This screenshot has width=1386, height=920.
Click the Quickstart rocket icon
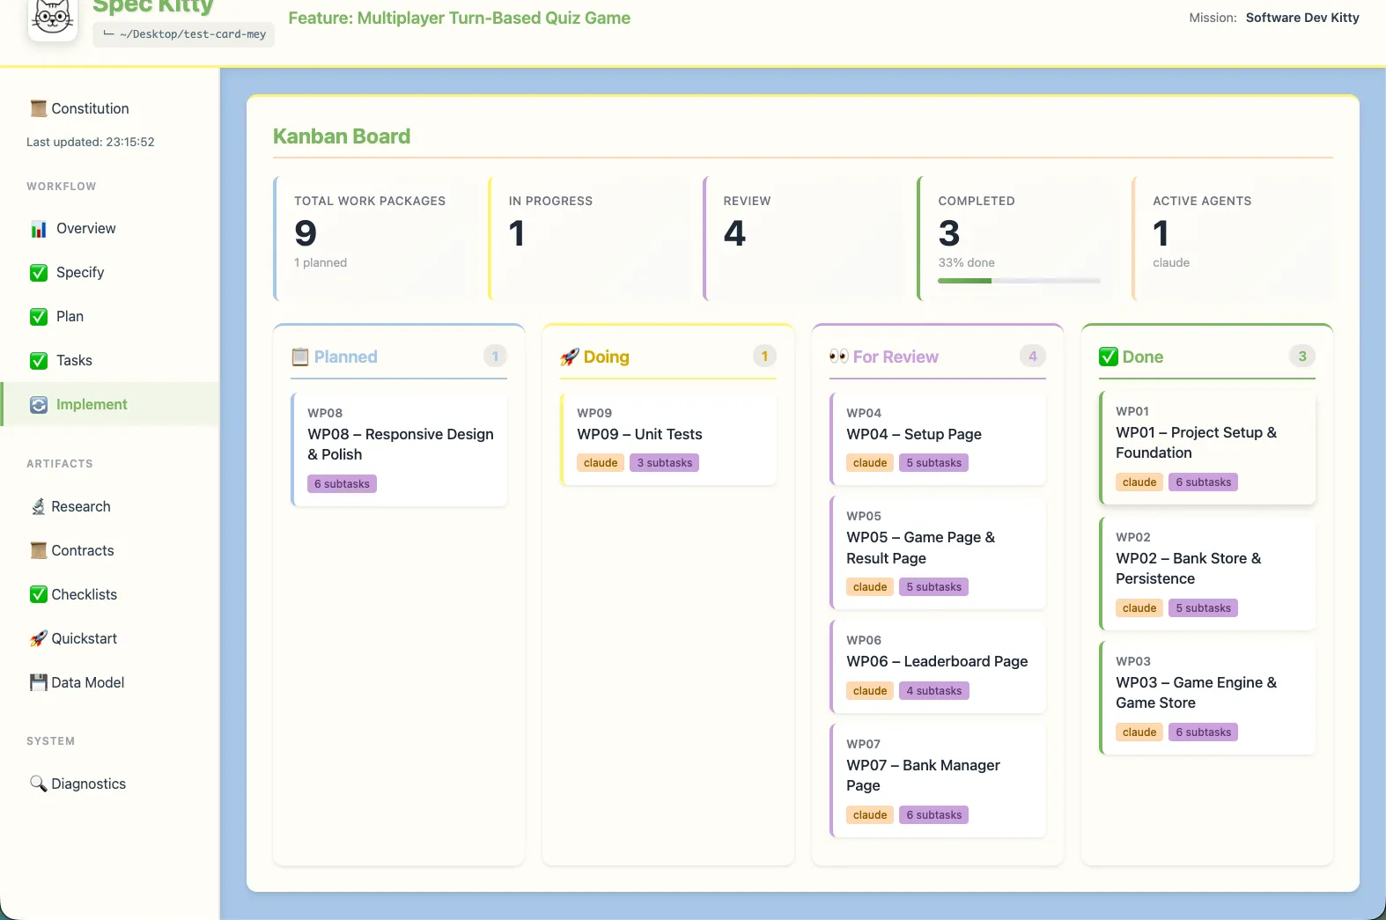click(38, 639)
